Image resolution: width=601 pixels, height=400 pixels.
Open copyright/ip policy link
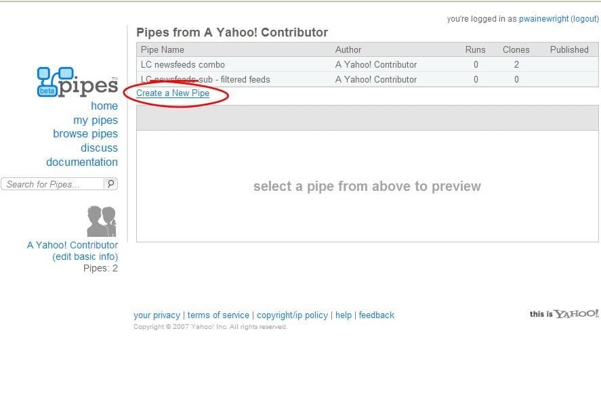pyautogui.click(x=293, y=315)
